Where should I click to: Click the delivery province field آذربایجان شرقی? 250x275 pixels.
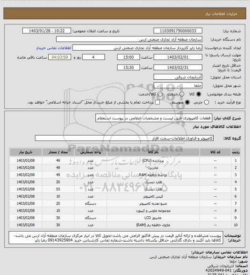click(x=178, y=77)
